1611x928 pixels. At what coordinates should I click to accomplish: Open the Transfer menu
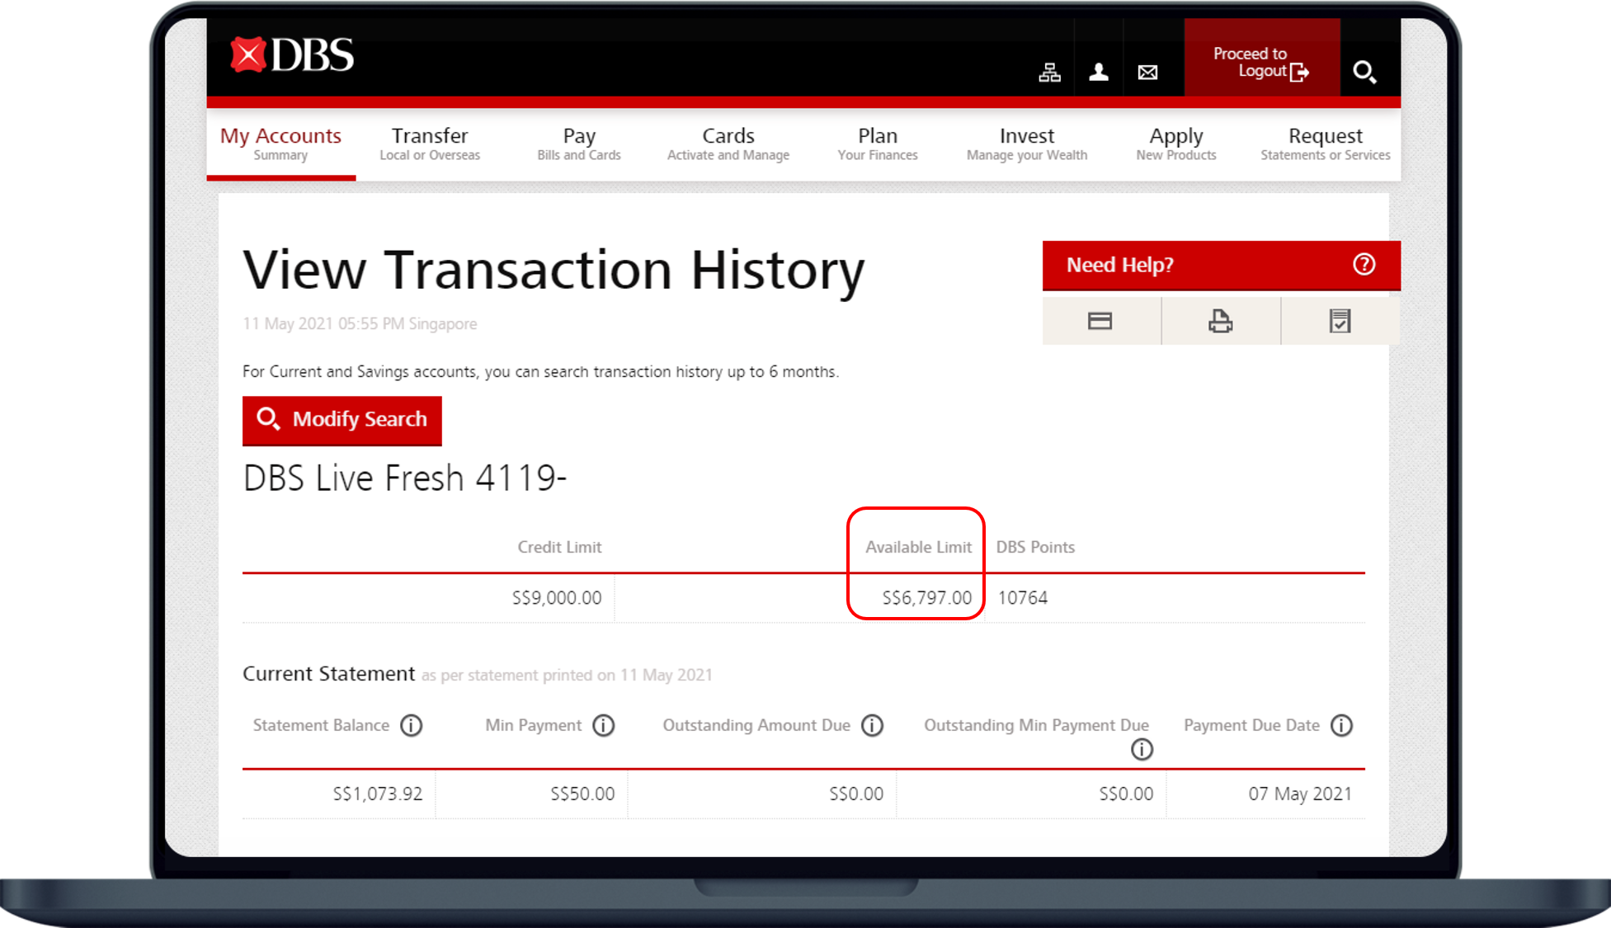pyautogui.click(x=430, y=144)
